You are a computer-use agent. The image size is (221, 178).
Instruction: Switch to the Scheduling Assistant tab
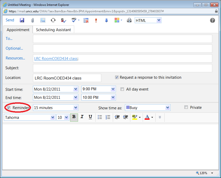[x=53, y=30]
